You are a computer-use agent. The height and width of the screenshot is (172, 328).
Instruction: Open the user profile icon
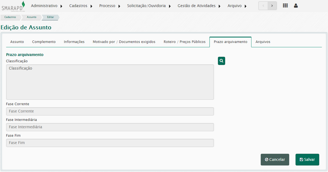pyautogui.click(x=296, y=6)
